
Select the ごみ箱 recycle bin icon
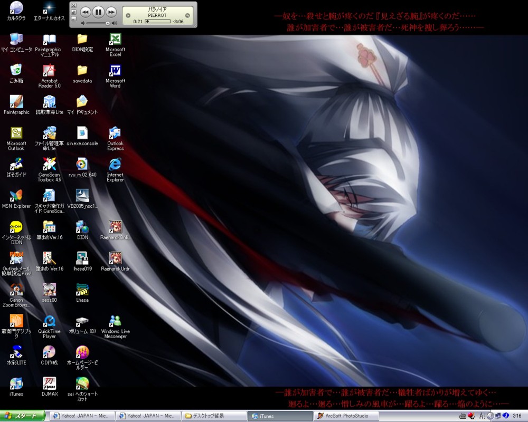16,74
